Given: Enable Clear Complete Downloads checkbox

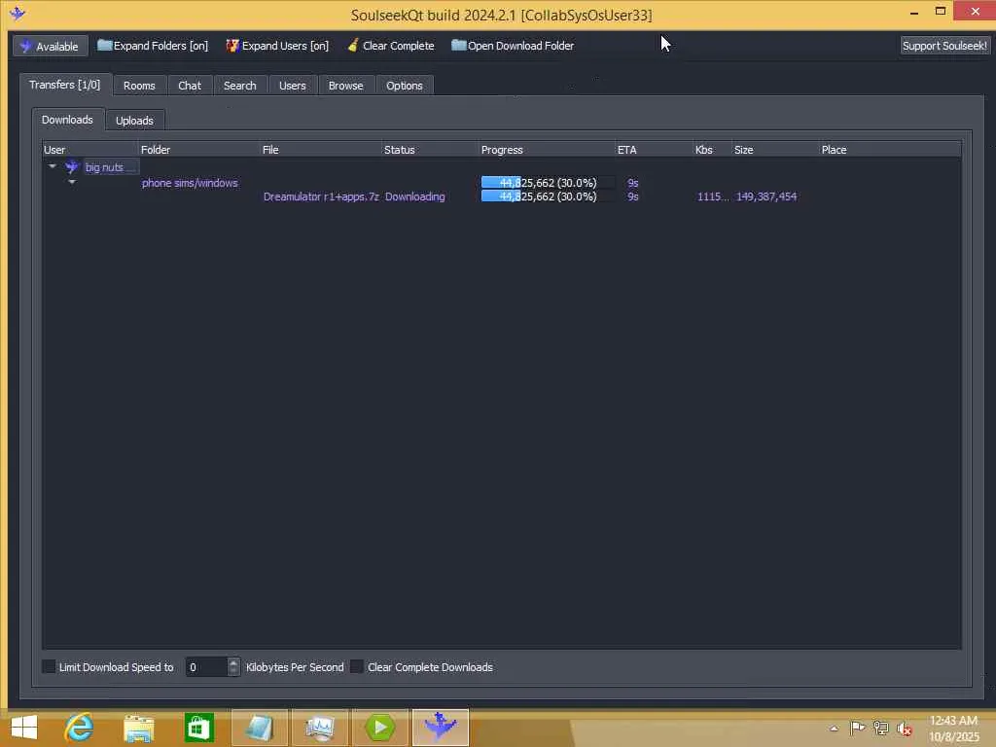Looking at the screenshot, I should [x=357, y=666].
